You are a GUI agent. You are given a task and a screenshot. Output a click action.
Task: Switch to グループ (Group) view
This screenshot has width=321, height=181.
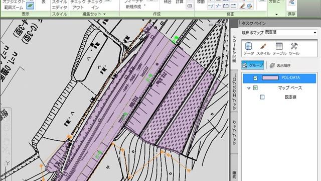(253, 65)
